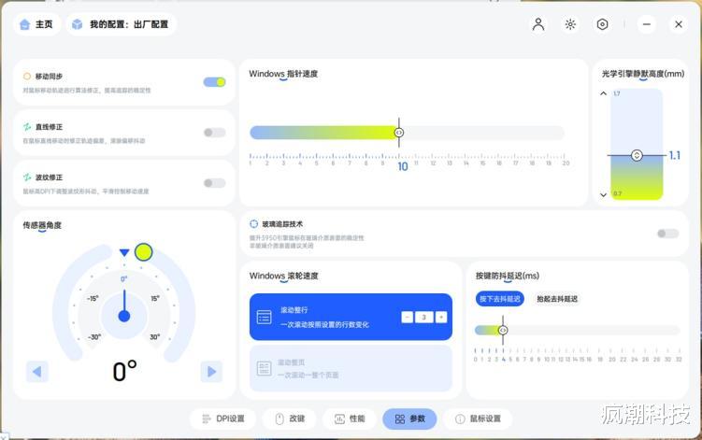Click the 滚动整页 page icon
This screenshot has height=440, width=702.
point(265,368)
